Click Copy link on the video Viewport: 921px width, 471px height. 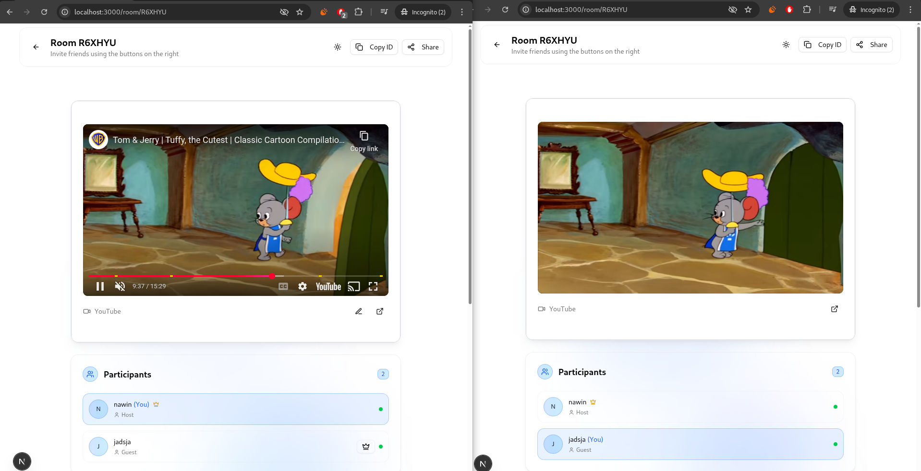click(x=364, y=141)
